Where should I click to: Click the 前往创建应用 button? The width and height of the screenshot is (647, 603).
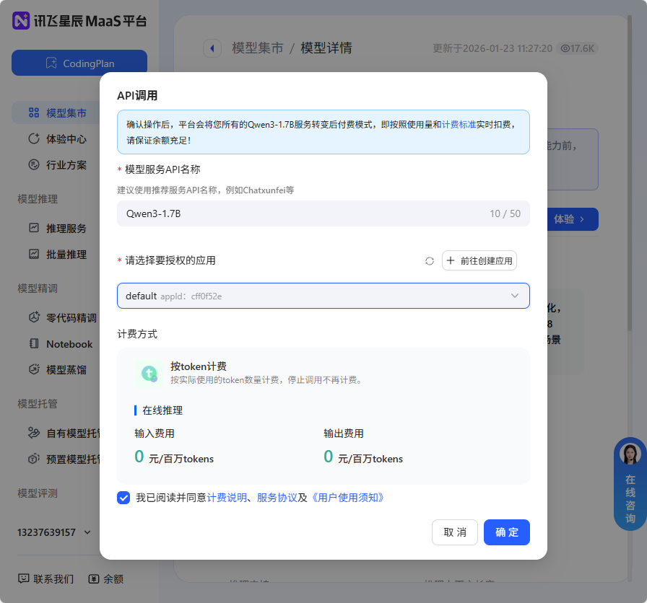[479, 261]
